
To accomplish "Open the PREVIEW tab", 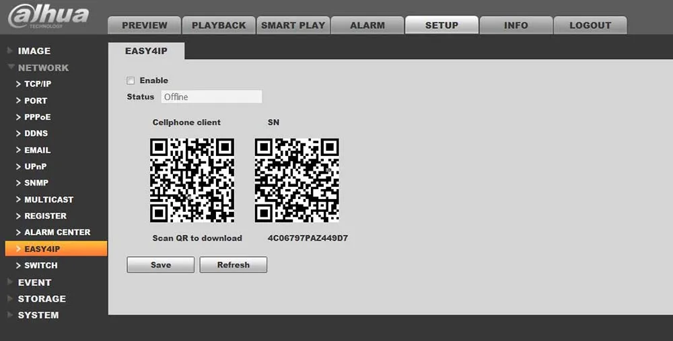I will tap(144, 26).
